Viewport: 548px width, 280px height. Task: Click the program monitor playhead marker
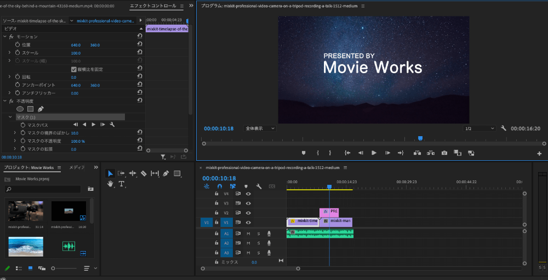pyautogui.click(x=420, y=138)
